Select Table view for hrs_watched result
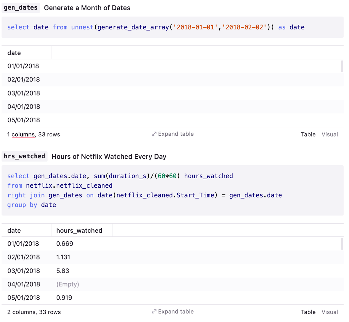This screenshot has width=349, height=322. 308,312
